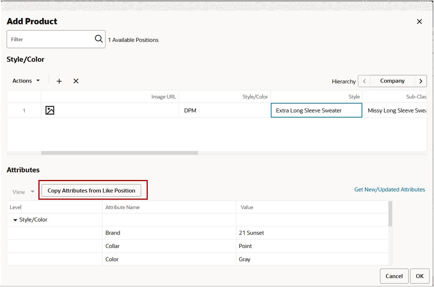Click the image placeholder icon in row 1

coord(50,110)
